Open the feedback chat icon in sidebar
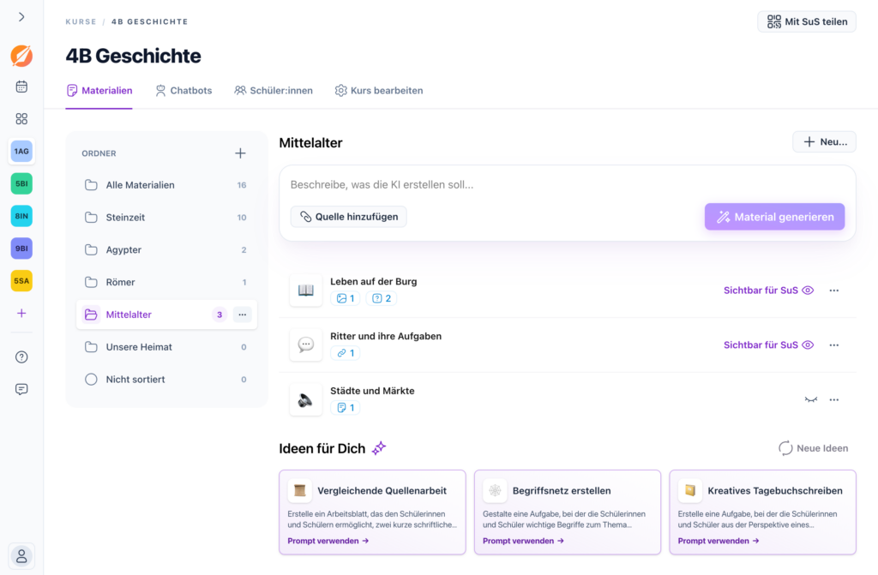The image size is (878, 575). [x=21, y=389]
